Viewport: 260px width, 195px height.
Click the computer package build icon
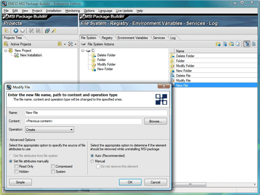pyautogui.click(x=47, y=31)
